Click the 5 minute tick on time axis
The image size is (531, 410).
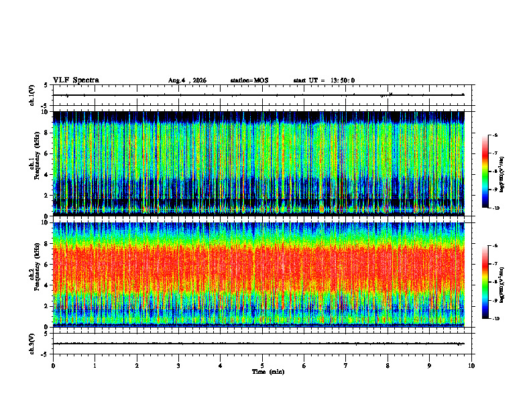262,366
